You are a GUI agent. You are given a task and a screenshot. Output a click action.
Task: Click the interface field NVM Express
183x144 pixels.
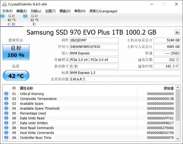pos(94,53)
